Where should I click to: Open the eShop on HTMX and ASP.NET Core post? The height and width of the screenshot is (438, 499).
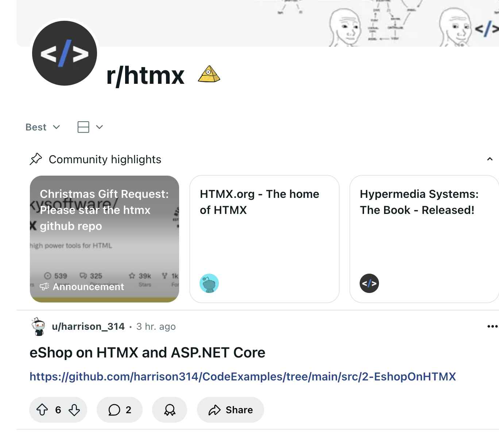pyautogui.click(x=147, y=353)
